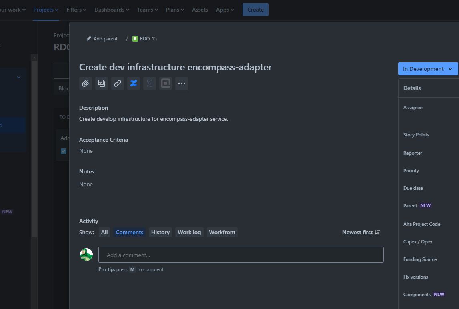
Task: Switch to the History activity tab
Action: coord(160,232)
